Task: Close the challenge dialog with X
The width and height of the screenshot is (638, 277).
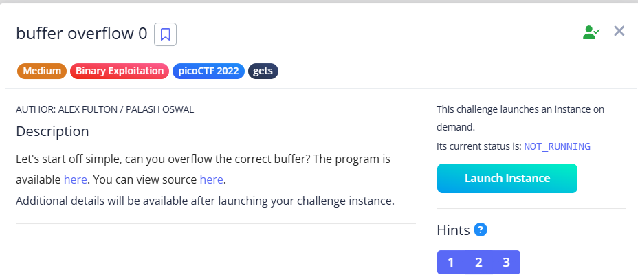Action: 619,31
